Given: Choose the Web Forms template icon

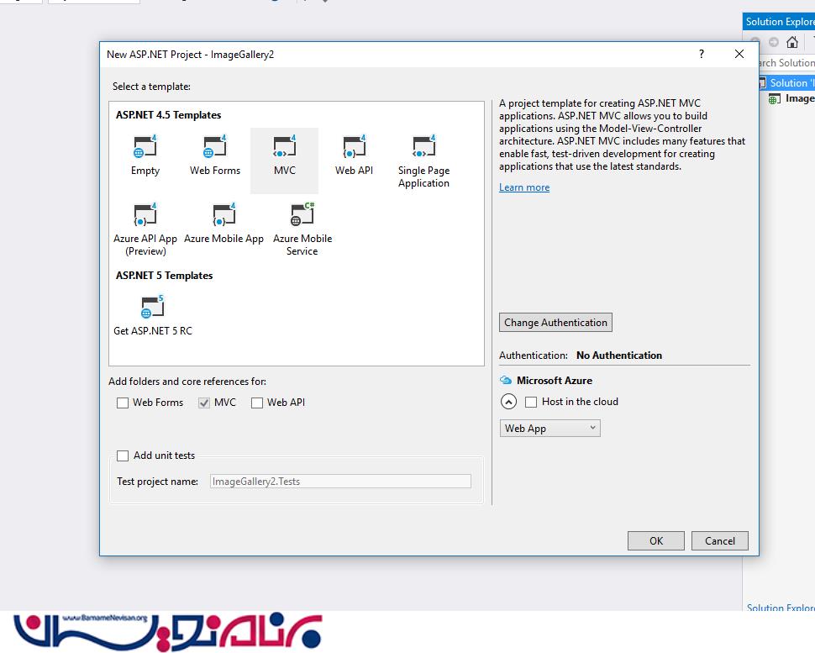Looking at the screenshot, I should [x=214, y=146].
